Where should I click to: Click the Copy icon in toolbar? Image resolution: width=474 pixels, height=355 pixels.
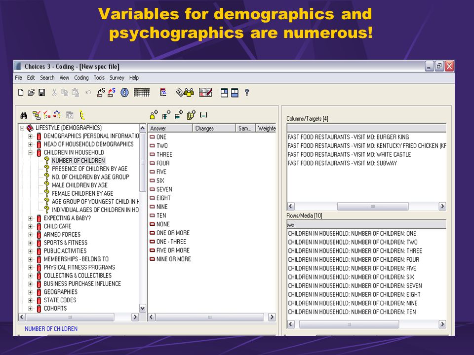tap(65, 92)
